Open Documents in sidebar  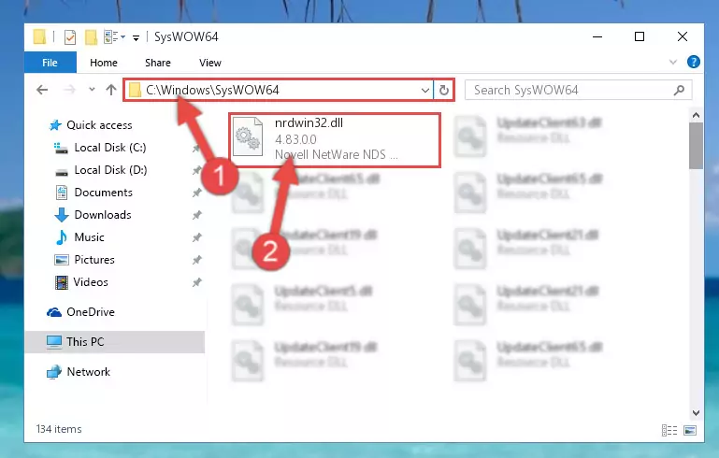click(x=103, y=193)
